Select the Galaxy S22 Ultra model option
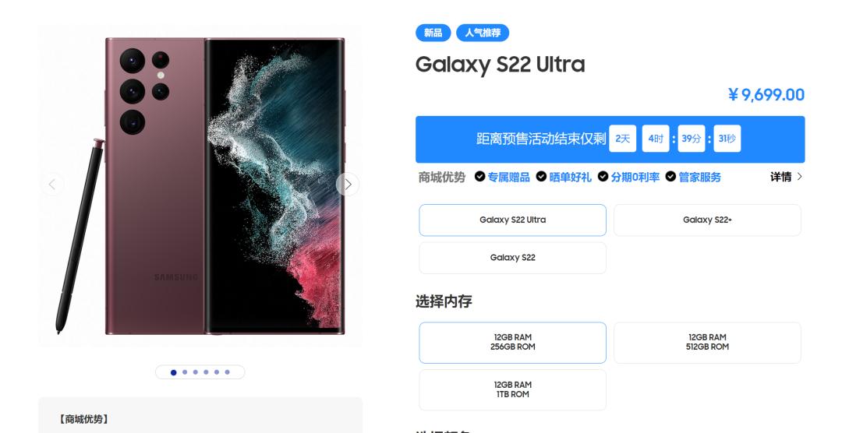The width and height of the screenshot is (842, 433). [512, 220]
